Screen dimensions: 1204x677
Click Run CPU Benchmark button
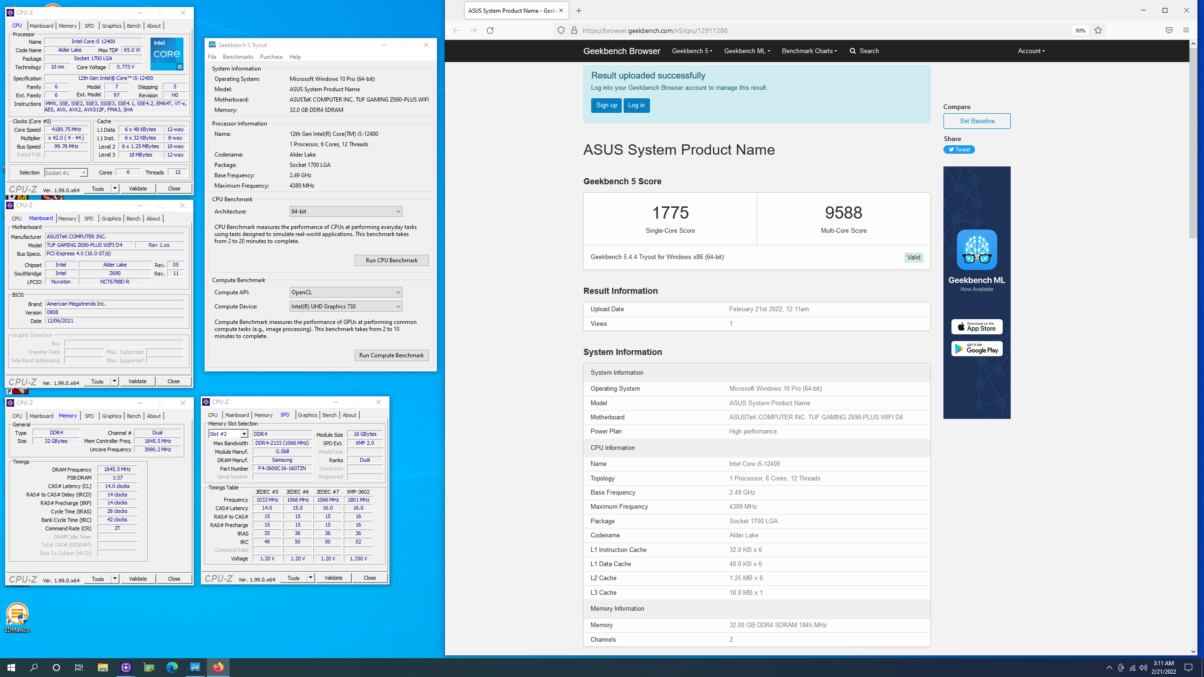coord(391,260)
